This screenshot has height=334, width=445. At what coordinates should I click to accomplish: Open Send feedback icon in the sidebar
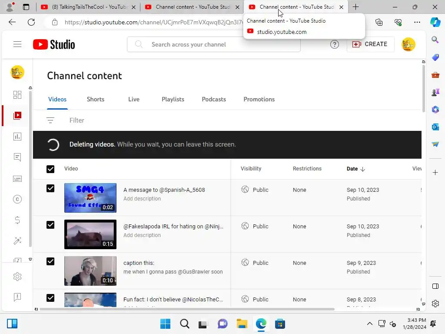click(x=17, y=297)
